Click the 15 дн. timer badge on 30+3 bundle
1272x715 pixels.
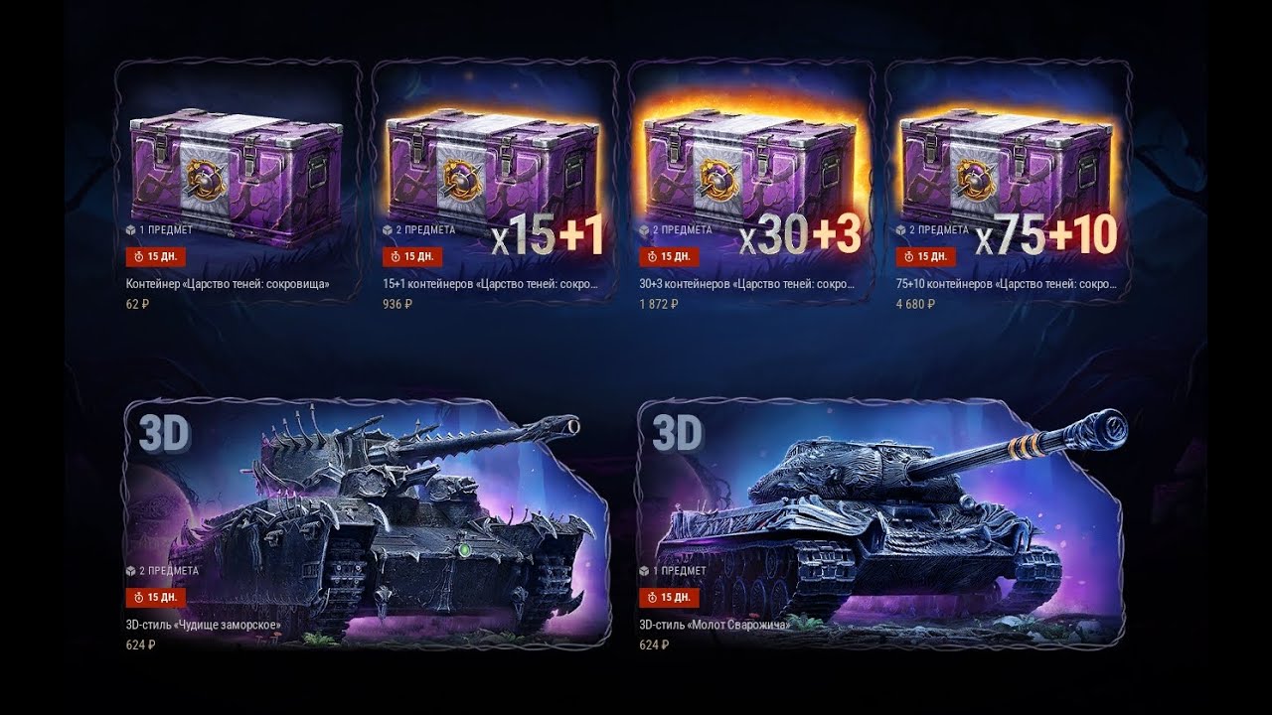pyautogui.click(x=668, y=257)
